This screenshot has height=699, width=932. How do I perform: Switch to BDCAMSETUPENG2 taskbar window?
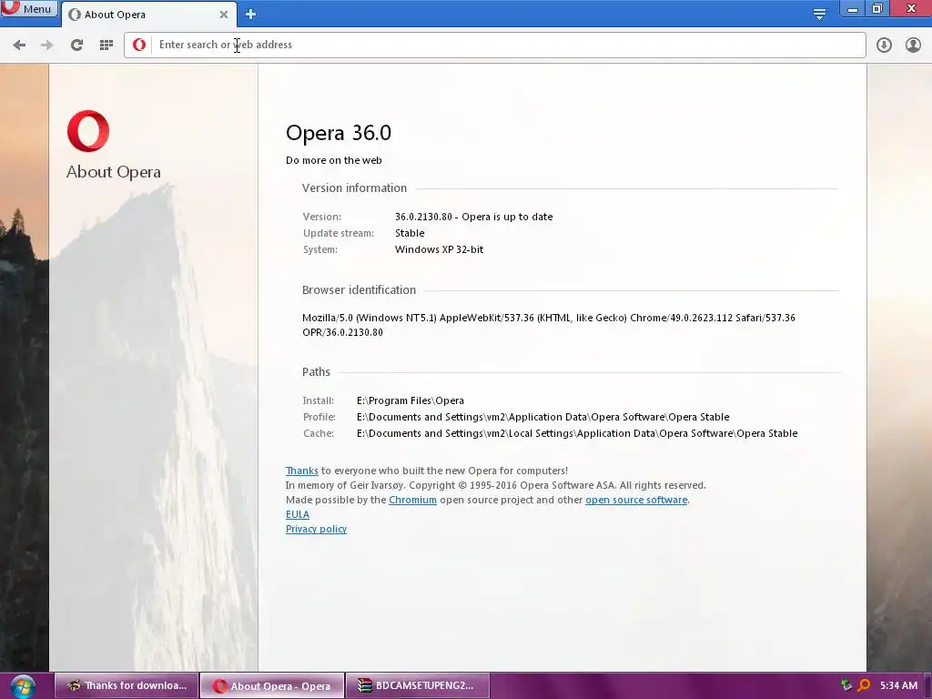(417, 685)
